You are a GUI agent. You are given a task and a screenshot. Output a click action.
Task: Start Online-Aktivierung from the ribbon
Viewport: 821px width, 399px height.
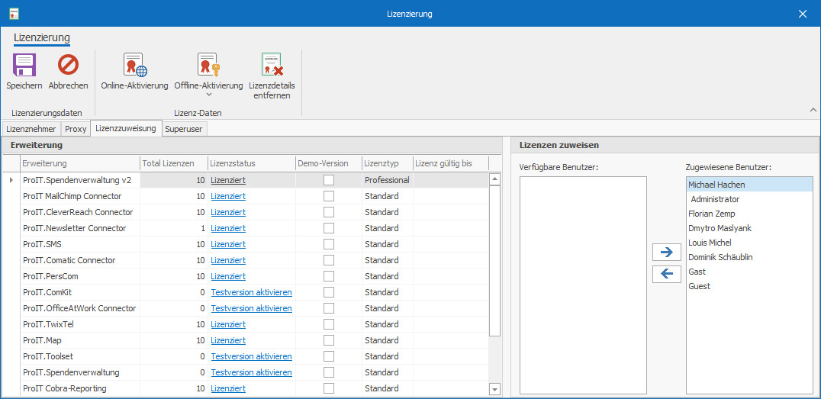pyautogui.click(x=134, y=66)
